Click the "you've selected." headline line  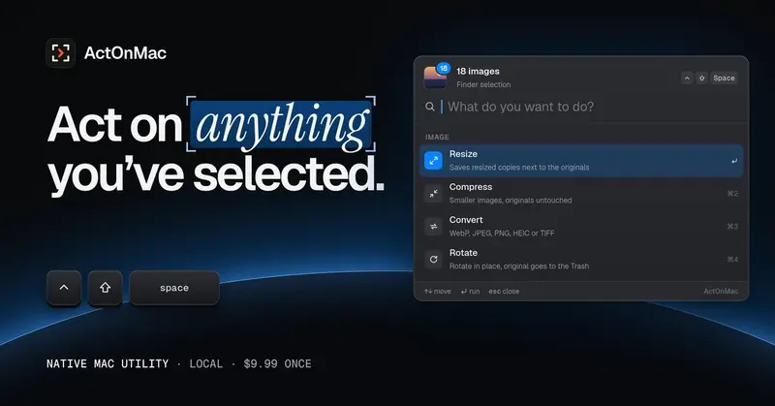coord(216,175)
